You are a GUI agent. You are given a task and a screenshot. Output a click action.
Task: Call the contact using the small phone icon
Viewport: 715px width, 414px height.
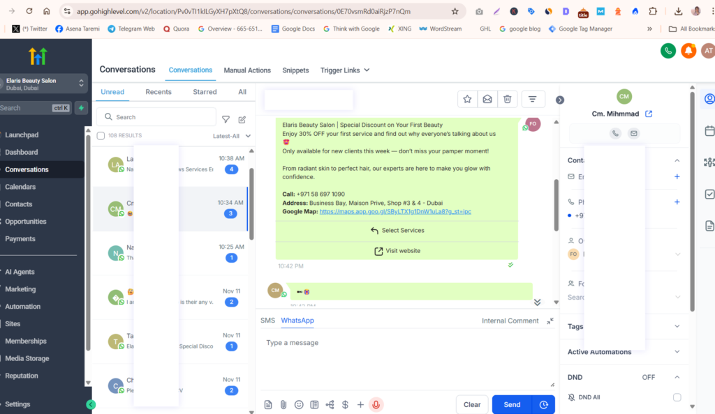pos(615,133)
